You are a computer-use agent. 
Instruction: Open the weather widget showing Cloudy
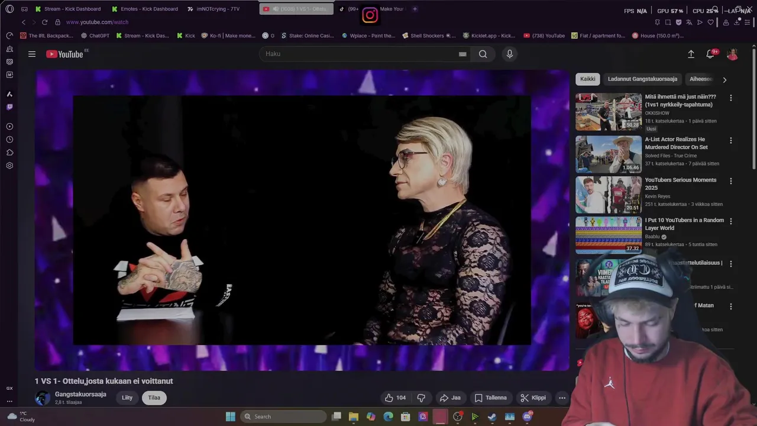pyautogui.click(x=21, y=417)
